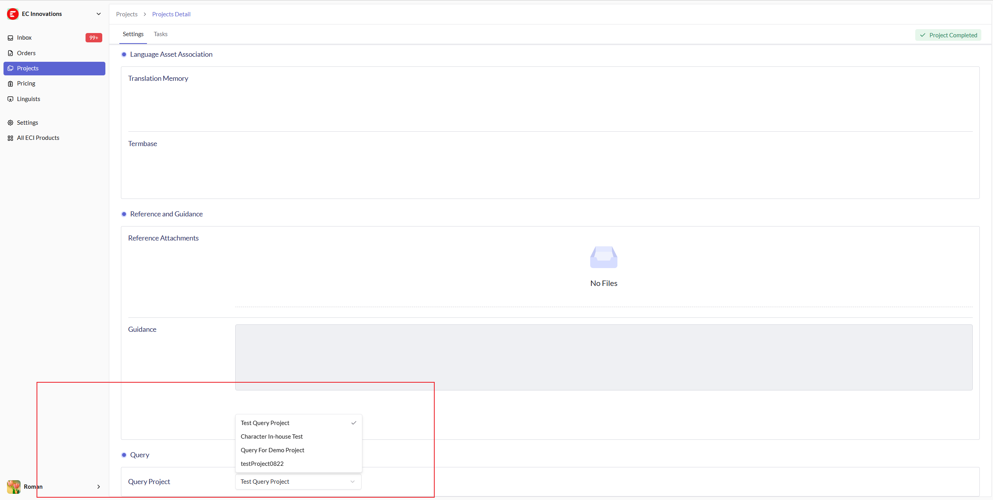Click the All ECI Products grid icon
Viewport: 993px width, 500px height.
click(10, 138)
